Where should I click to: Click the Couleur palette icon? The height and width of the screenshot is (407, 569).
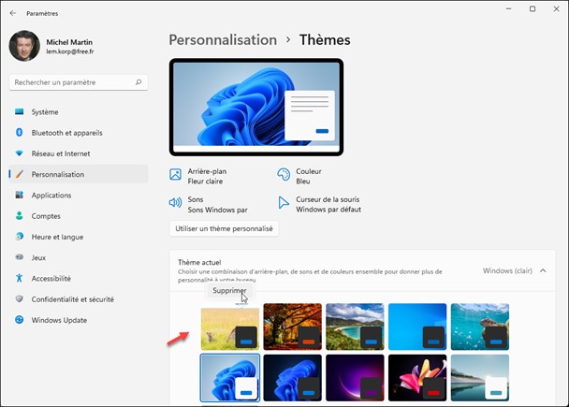point(284,174)
